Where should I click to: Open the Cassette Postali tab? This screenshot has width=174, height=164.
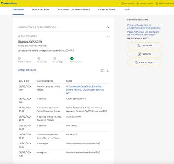pos(107,10)
